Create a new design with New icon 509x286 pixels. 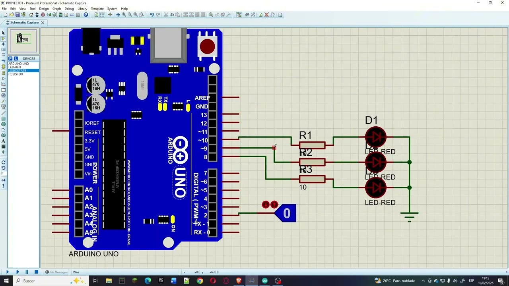point(6,15)
